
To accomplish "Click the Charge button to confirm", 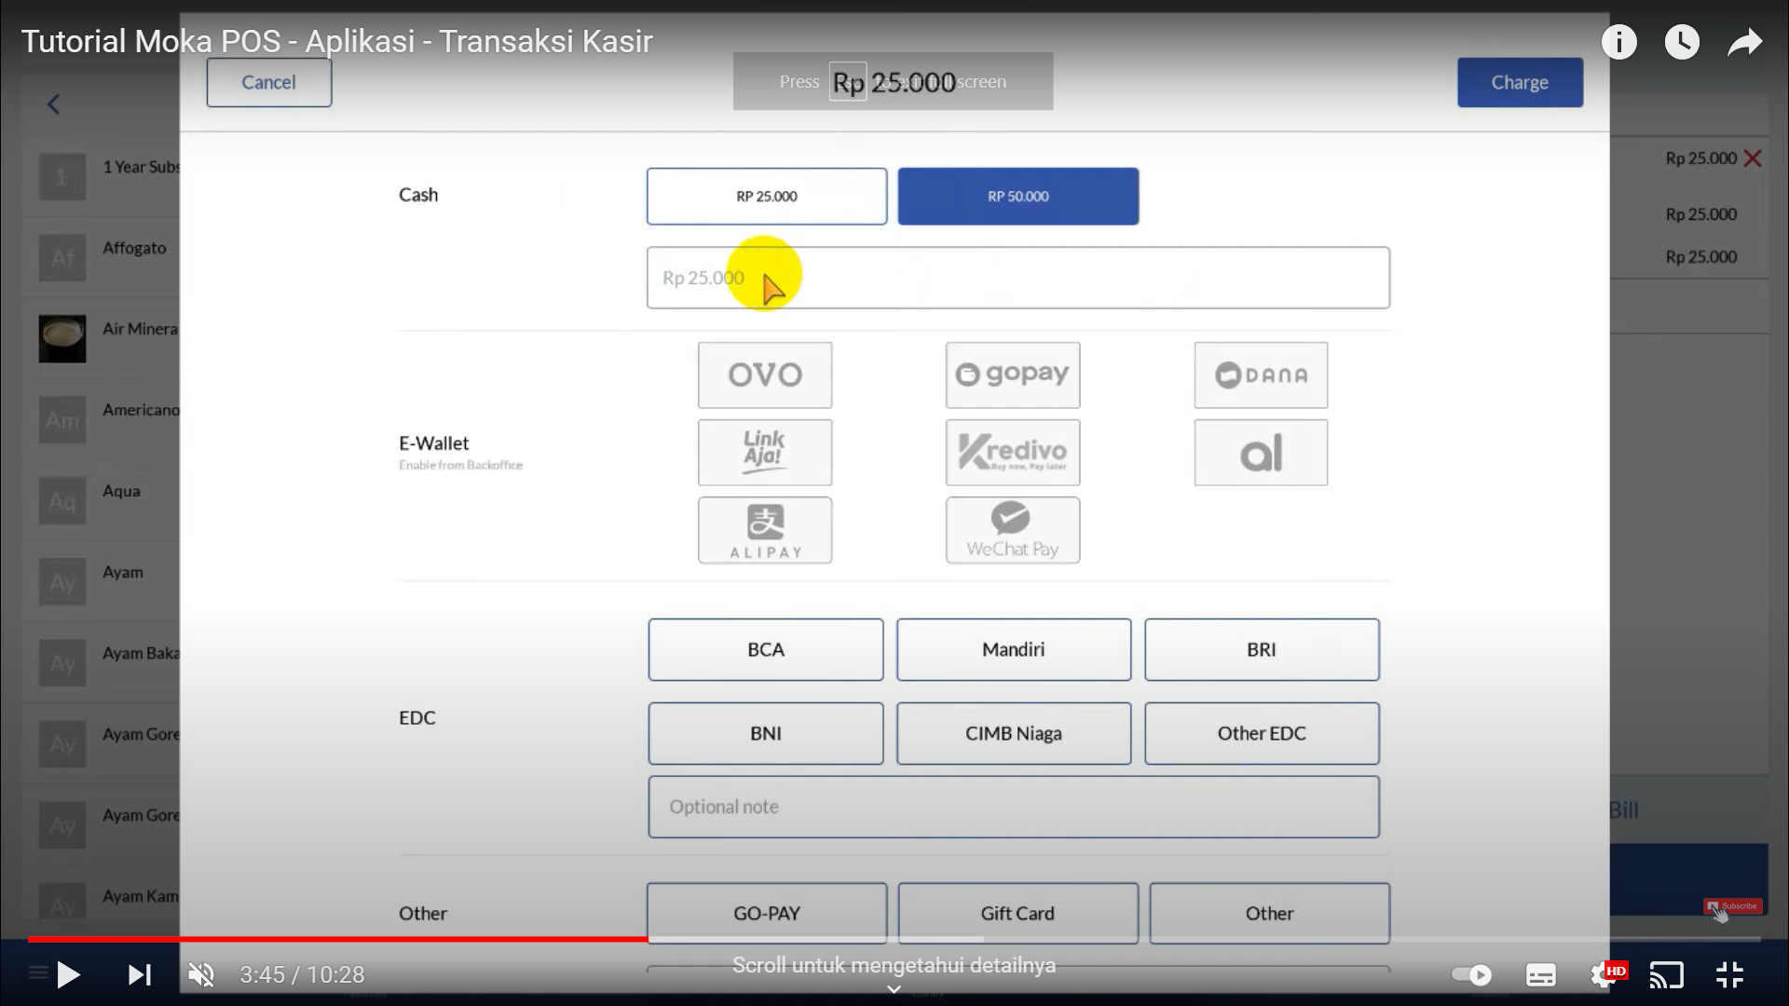I will (x=1520, y=81).
